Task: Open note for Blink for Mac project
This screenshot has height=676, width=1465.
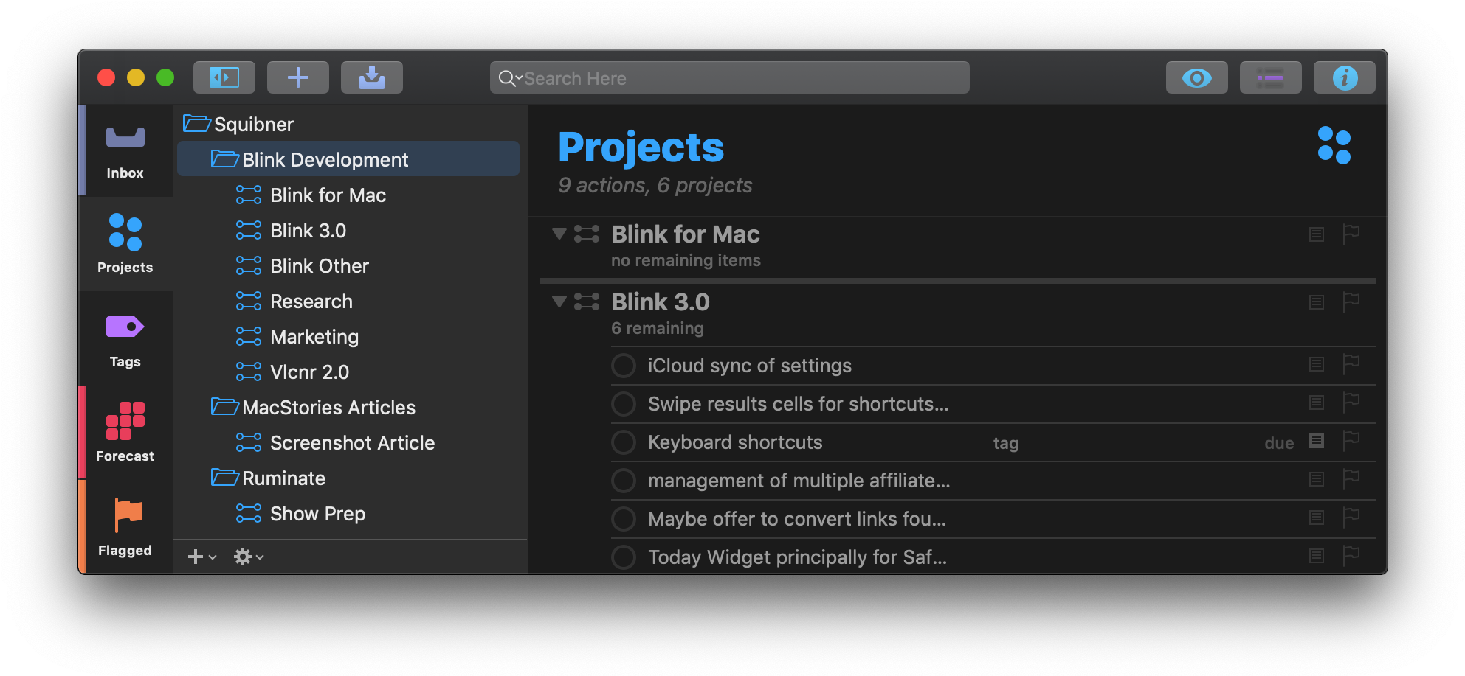Action: (1317, 234)
